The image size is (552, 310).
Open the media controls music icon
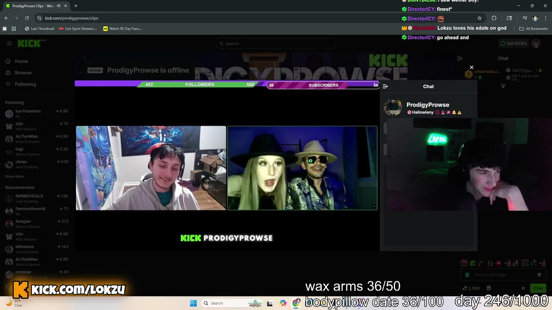[x=525, y=18]
